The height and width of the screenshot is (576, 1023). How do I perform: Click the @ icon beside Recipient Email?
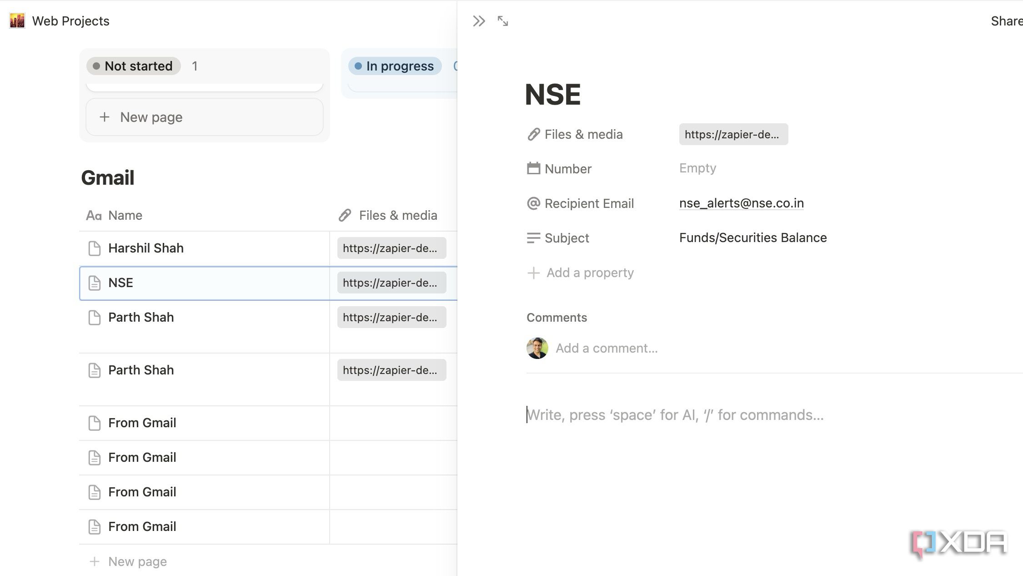click(x=533, y=203)
